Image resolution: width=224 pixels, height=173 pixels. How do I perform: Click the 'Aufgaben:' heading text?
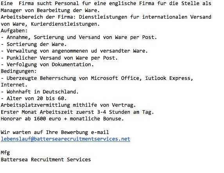[14, 31]
